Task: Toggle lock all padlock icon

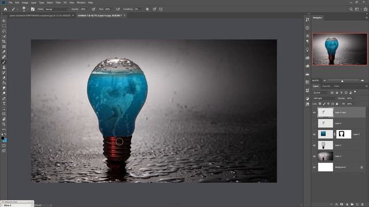Action: 337,103
